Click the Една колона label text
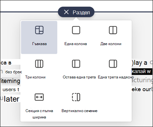 pos(76,44)
